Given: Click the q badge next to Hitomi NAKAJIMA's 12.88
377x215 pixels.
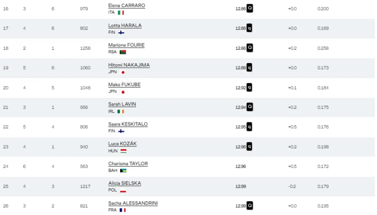Looking at the screenshot, I should tap(249, 68).
